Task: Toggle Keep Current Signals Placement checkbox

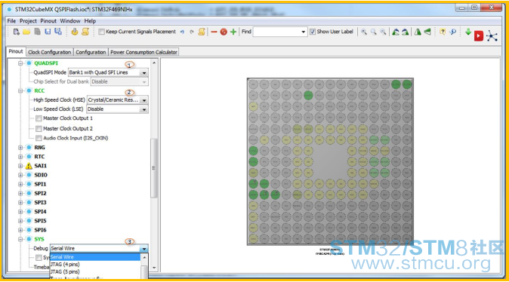Action: click(101, 32)
